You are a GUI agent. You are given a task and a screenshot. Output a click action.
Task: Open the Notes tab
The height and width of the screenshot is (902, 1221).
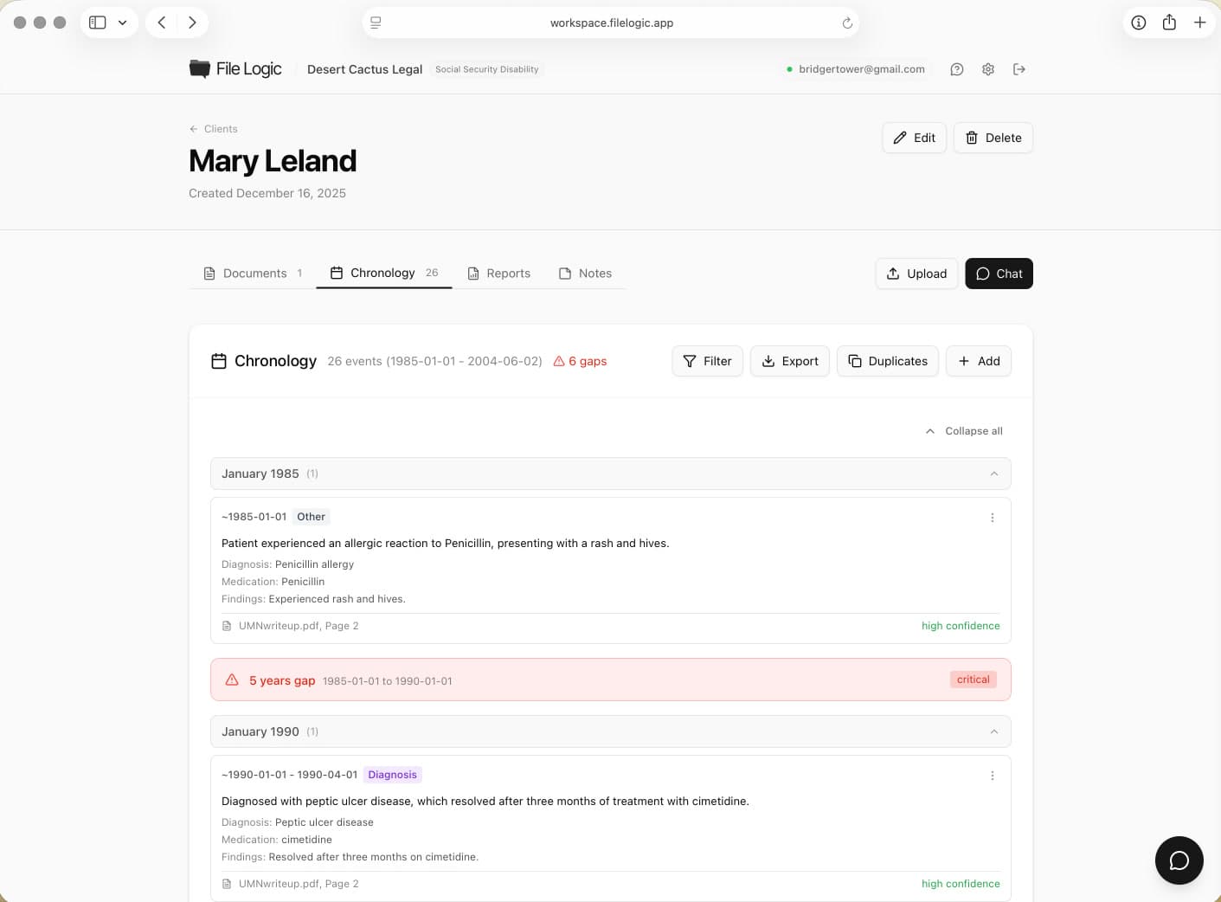pos(586,274)
